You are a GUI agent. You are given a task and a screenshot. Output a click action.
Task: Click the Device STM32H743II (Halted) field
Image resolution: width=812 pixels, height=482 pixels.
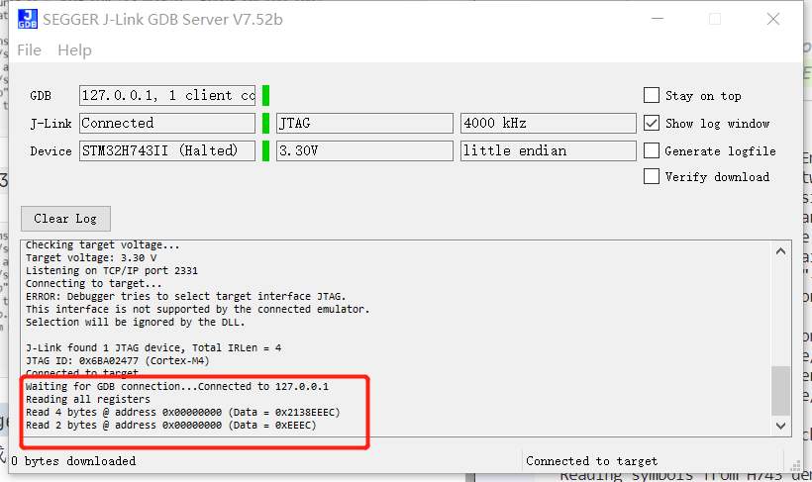pos(167,150)
